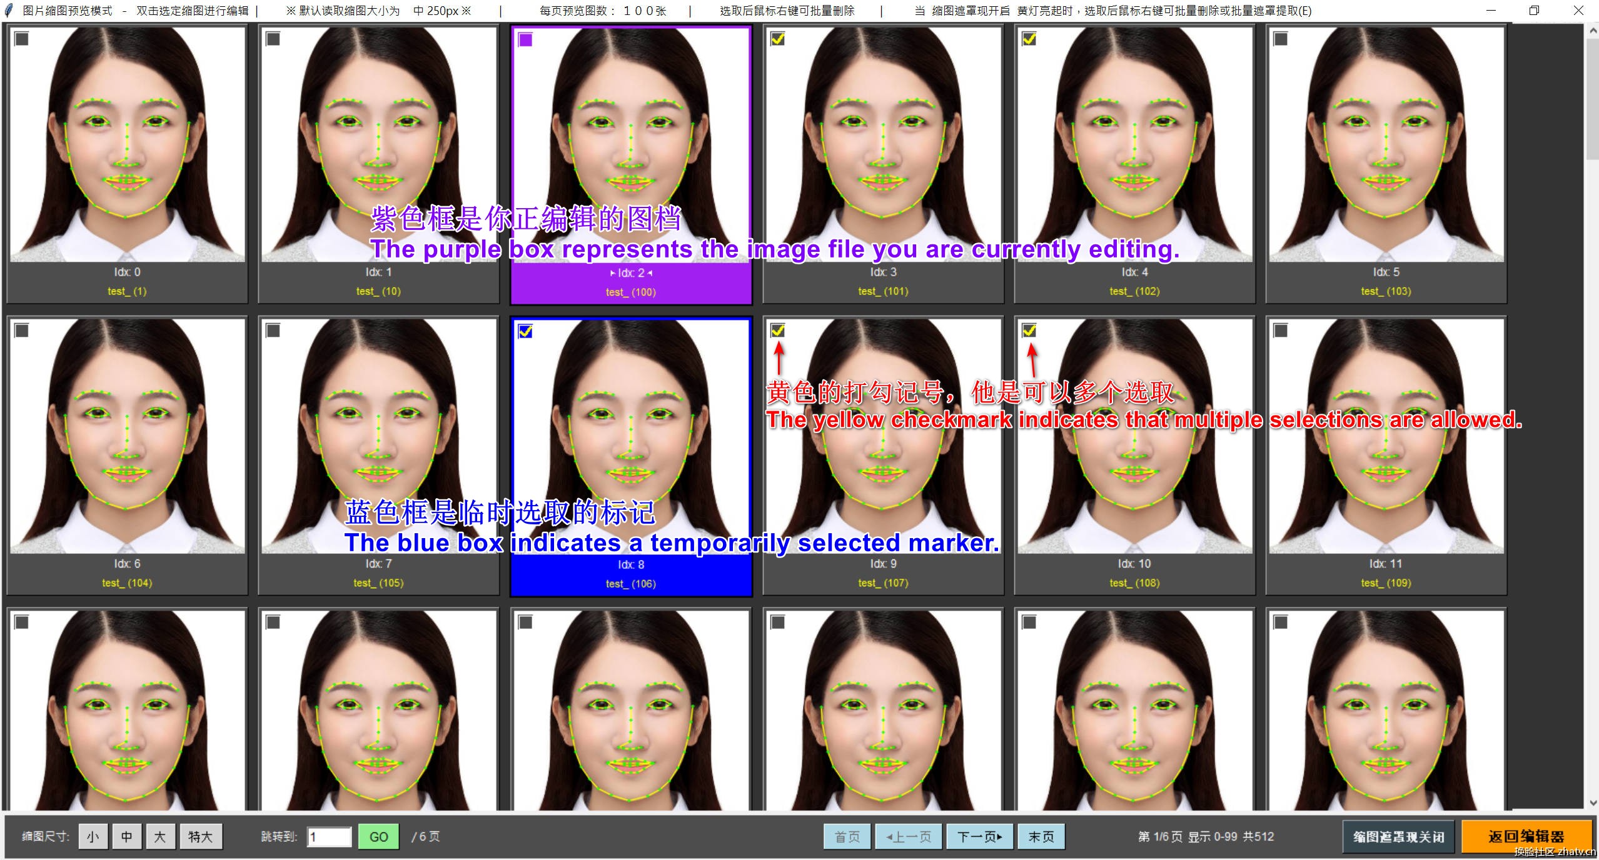The height and width of the screenshot is (860, 1599).
Task: Check the checkbox on thumbnail Idx 0
Action: tap(22, 39)
